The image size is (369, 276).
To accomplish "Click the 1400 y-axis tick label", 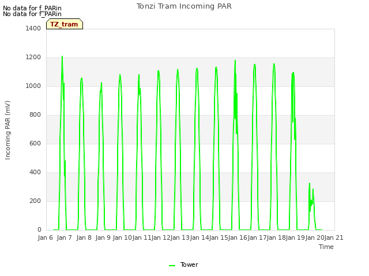I will click(33, 28).
